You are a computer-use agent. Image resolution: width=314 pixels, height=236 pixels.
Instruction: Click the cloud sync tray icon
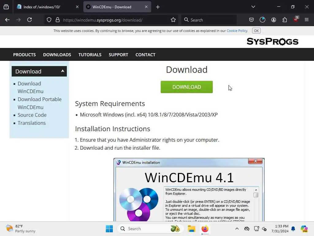(247, 229)
